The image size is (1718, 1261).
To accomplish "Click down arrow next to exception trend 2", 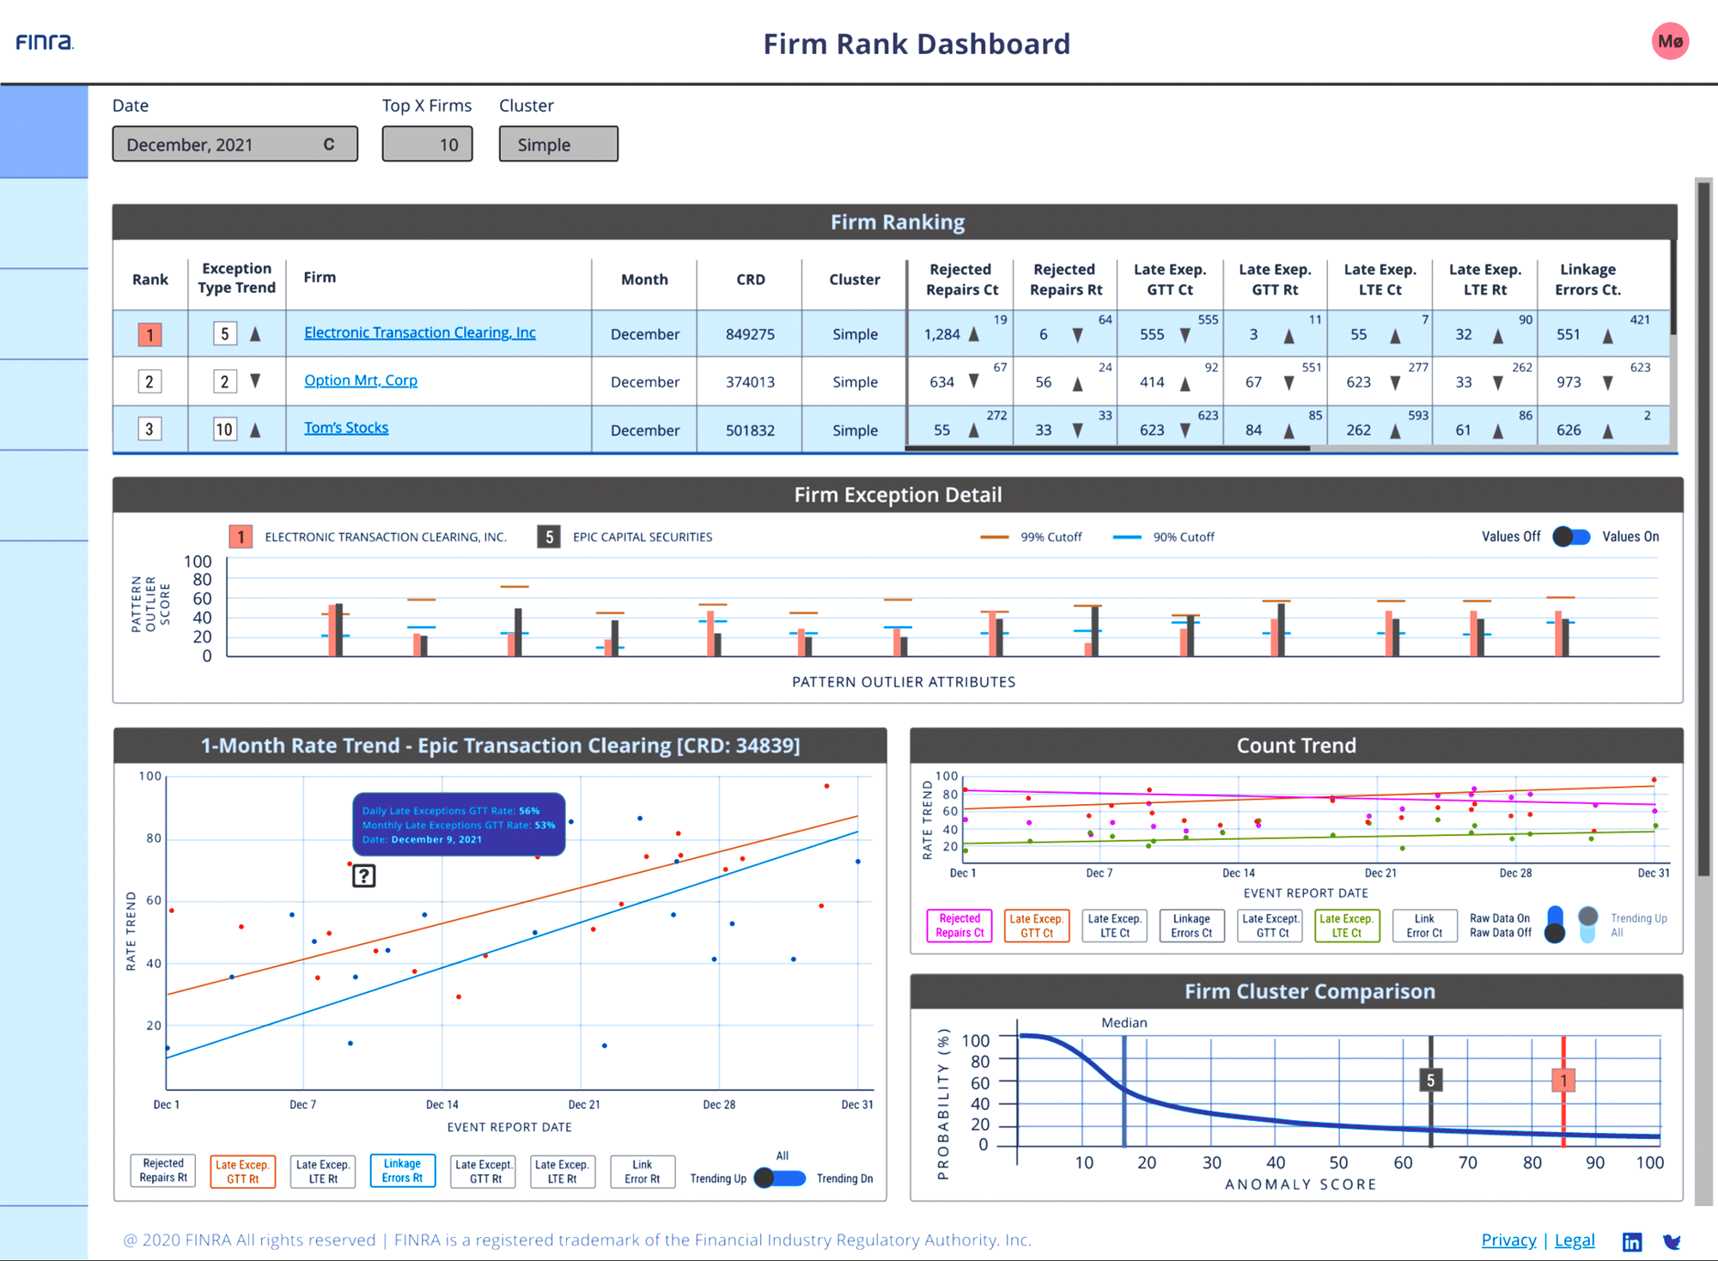I will (255, 381).
